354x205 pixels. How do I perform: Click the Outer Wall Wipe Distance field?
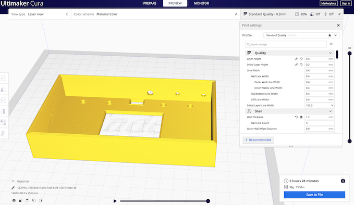click(x=319, y=129)
